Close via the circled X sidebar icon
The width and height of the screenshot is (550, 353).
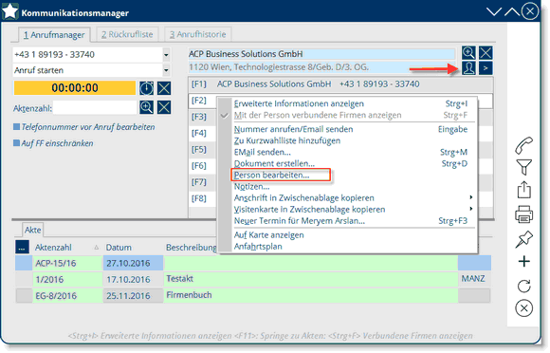[x=523, y=308]
